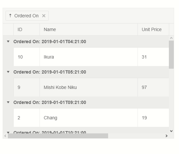
Task: Select the unit price cell showing 97
Action: tap(153, 87)
